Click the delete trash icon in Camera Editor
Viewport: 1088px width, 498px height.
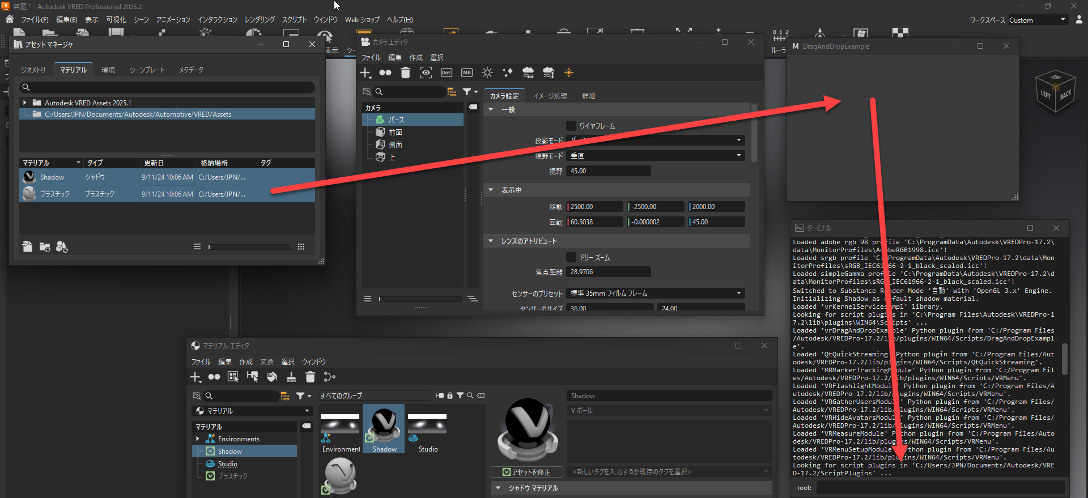pyautogui.click(x=405, y=73)
